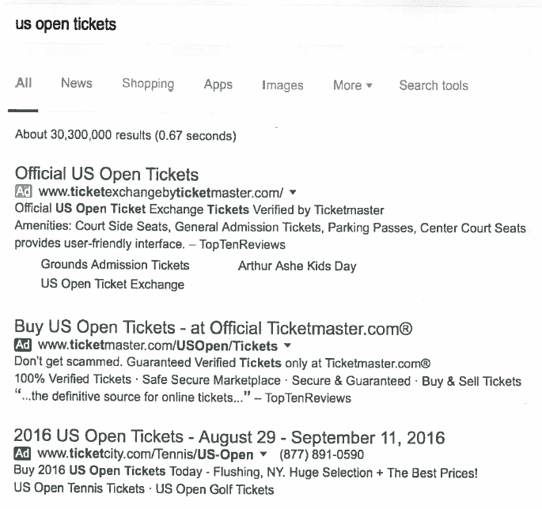Open the Arthur Ashe Kids Day sitelink

[x=298, y=266]
